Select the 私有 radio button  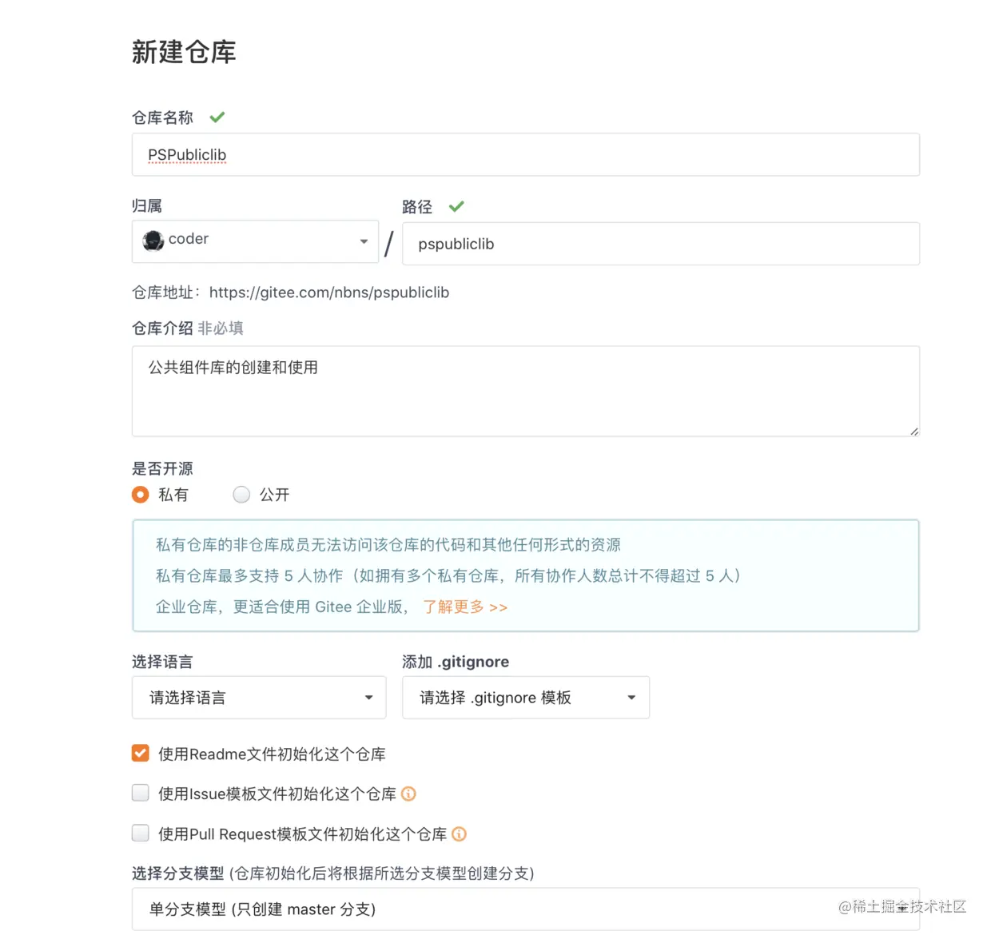(140, 495)
